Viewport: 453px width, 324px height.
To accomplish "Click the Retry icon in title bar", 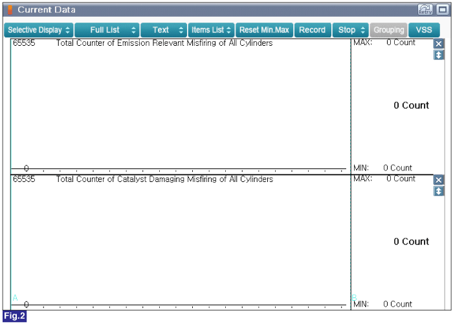I will pos(425,10).
